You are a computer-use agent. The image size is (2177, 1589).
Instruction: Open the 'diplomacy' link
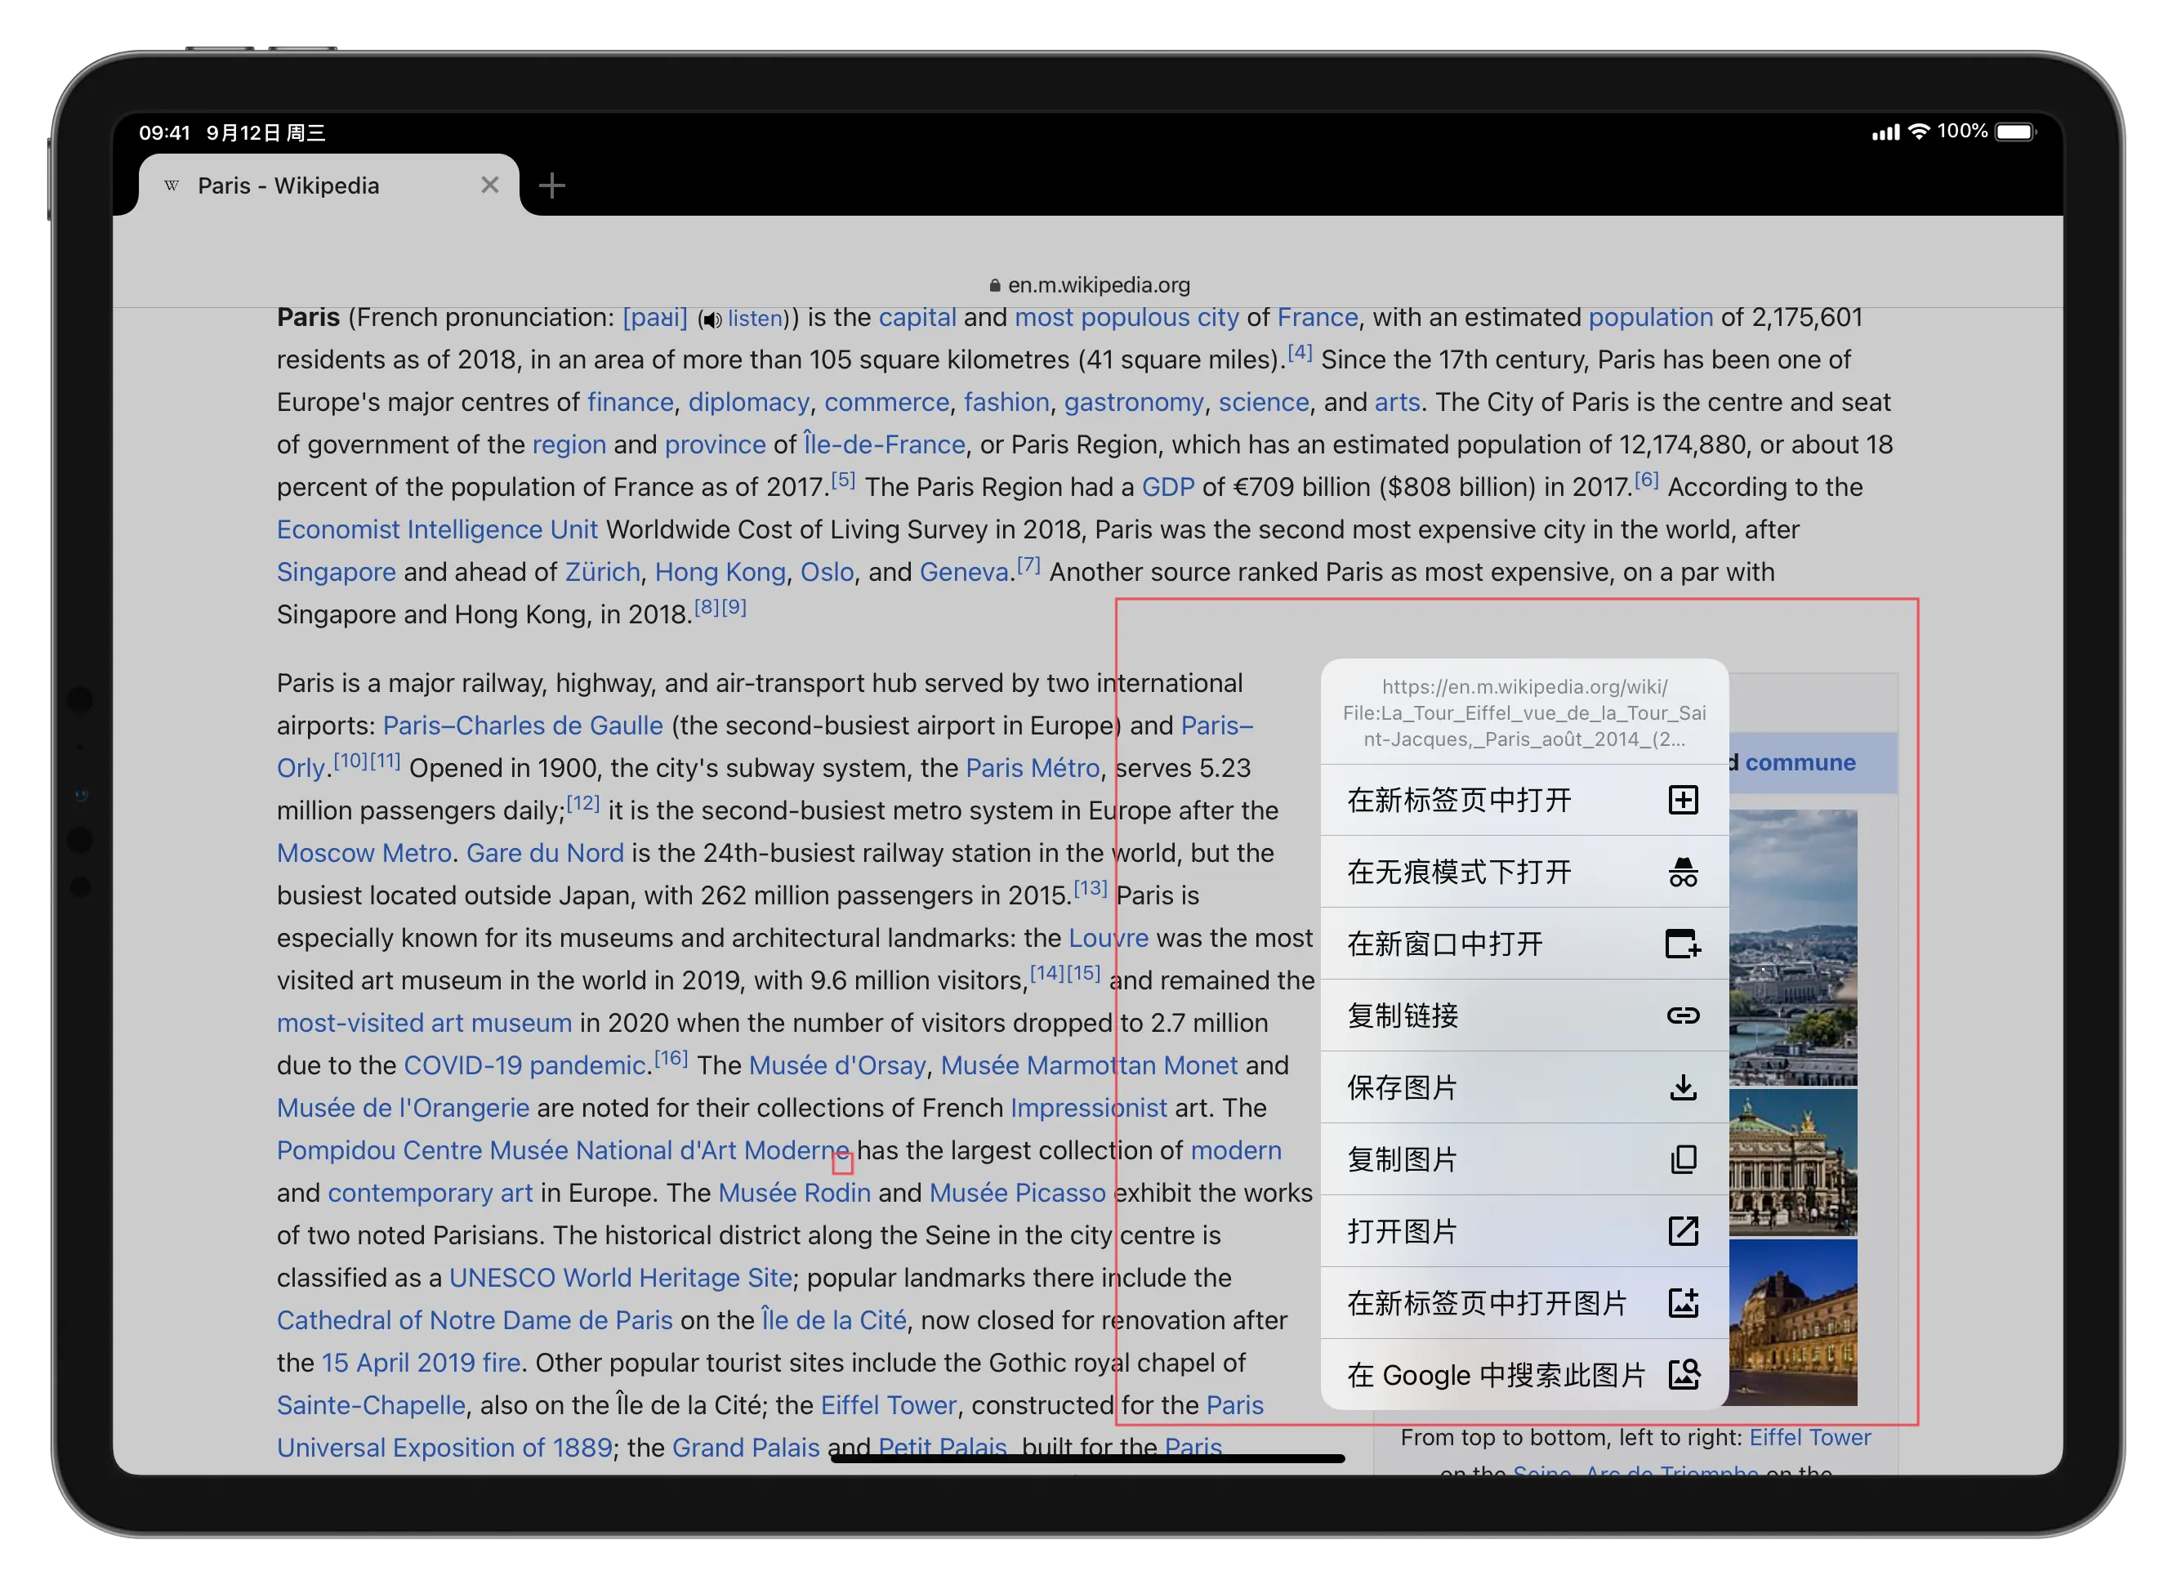click(749, 402)
